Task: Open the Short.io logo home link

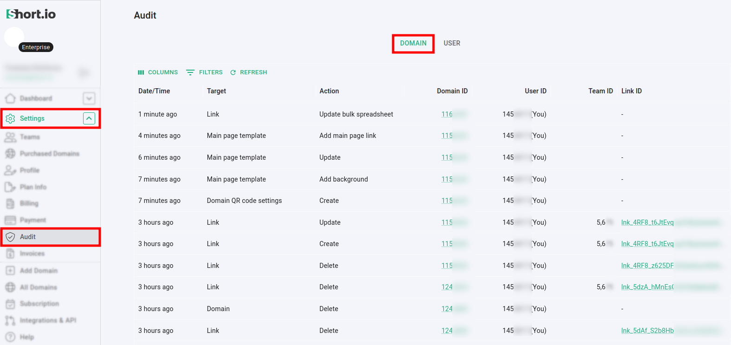Action: (31, 14)
